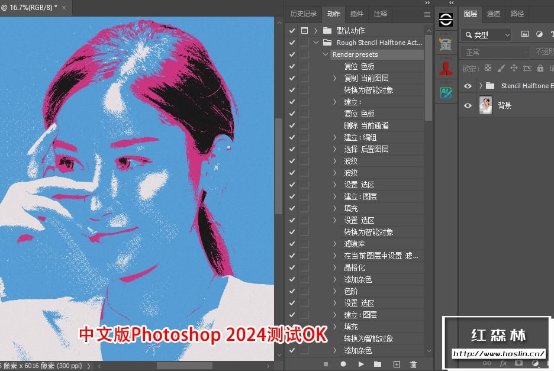
Task: Toggle the checkmark for Render presets
Action: pyautogui.click(x=292, y=54)
